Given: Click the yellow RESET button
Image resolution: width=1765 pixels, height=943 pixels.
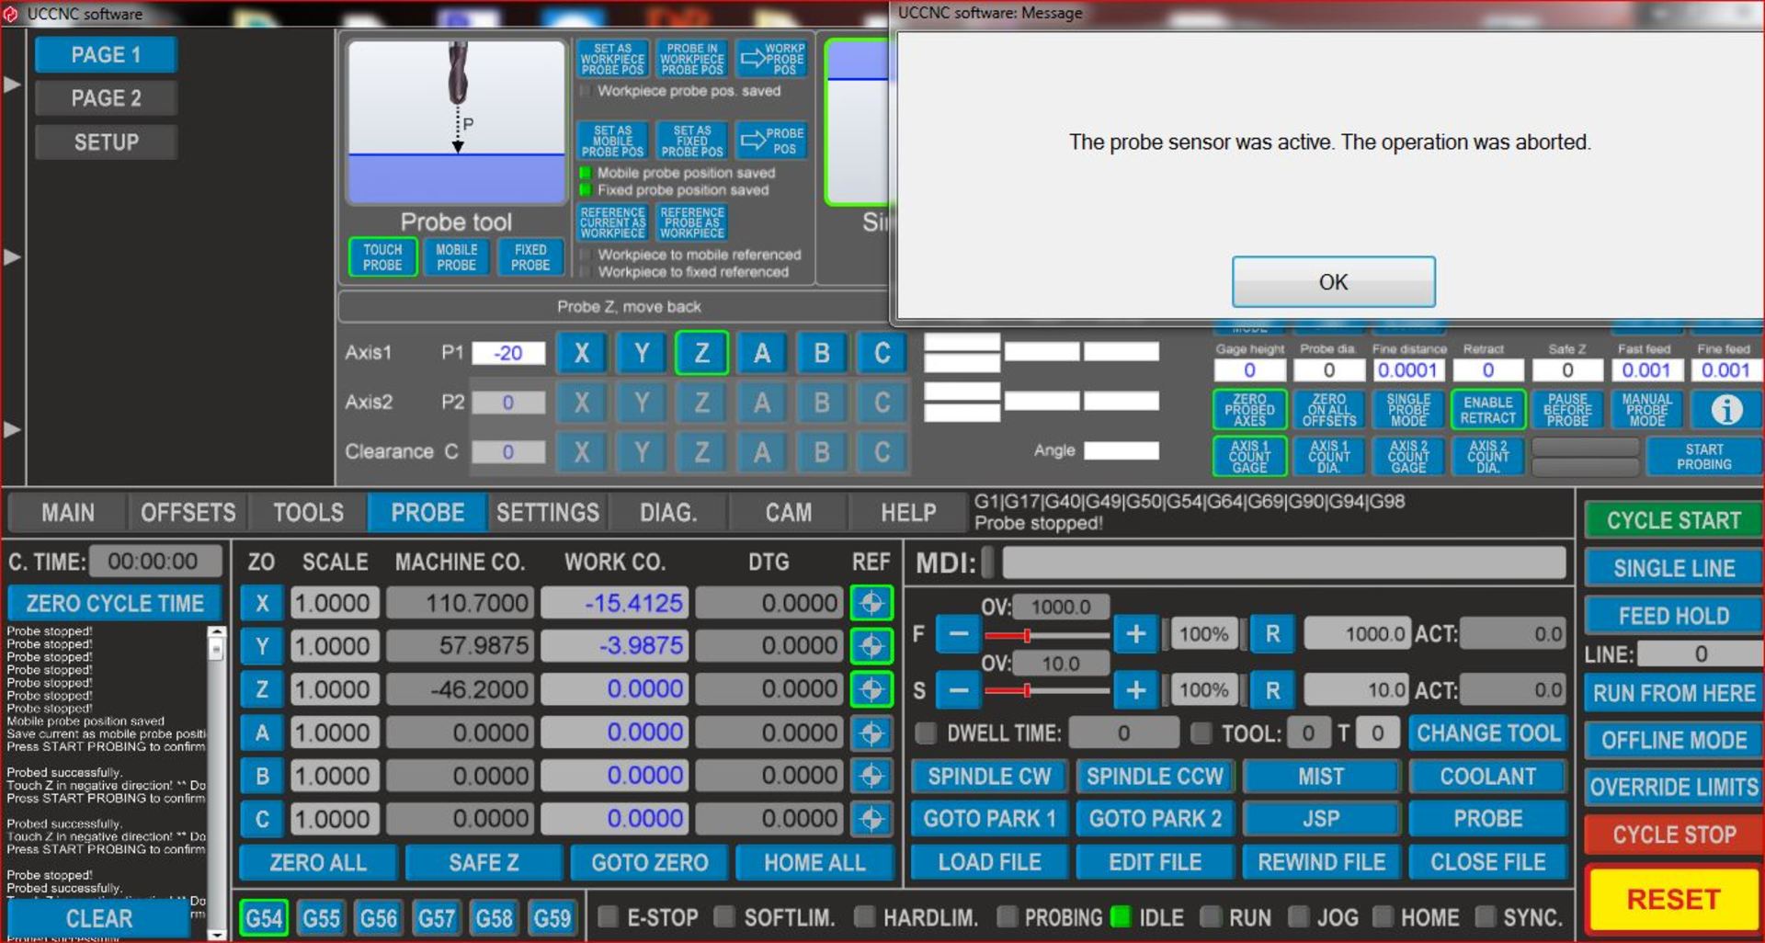Looking at the screenshot, I should (1673, 899).
